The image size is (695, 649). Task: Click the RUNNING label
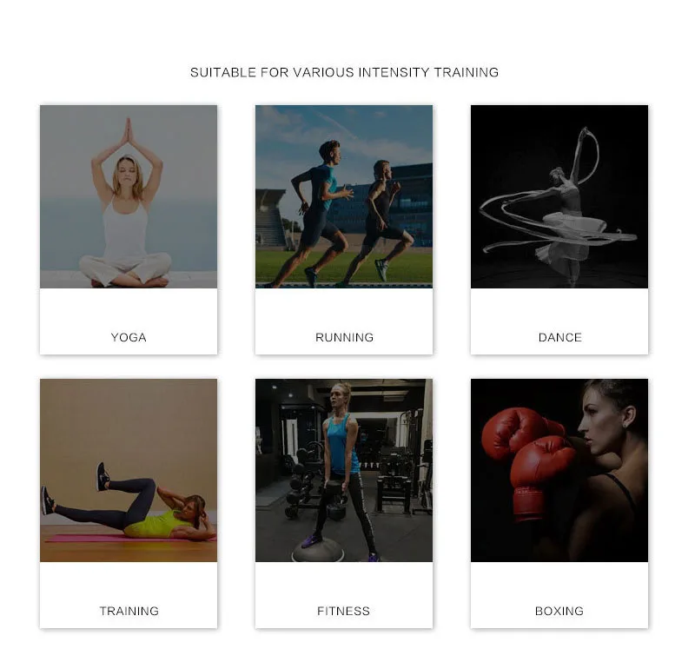tap(344, 337)
